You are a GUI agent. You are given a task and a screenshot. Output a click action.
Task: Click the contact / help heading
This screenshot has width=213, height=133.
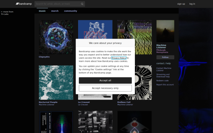[x=164, y=63]
